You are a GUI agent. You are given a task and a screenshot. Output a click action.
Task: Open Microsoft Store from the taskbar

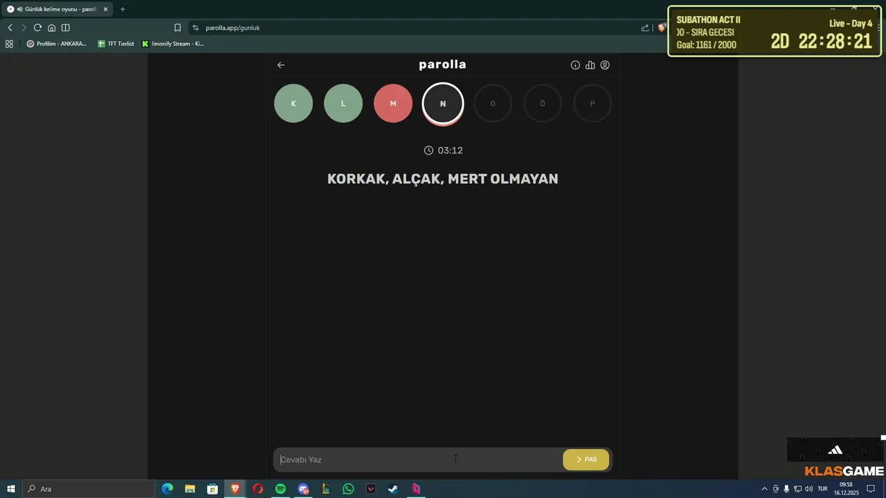[x=213, y=489]
